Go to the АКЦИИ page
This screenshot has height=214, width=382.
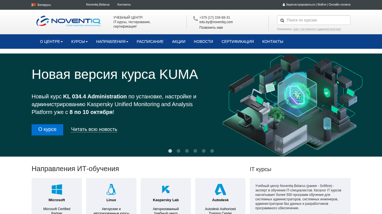179,42
